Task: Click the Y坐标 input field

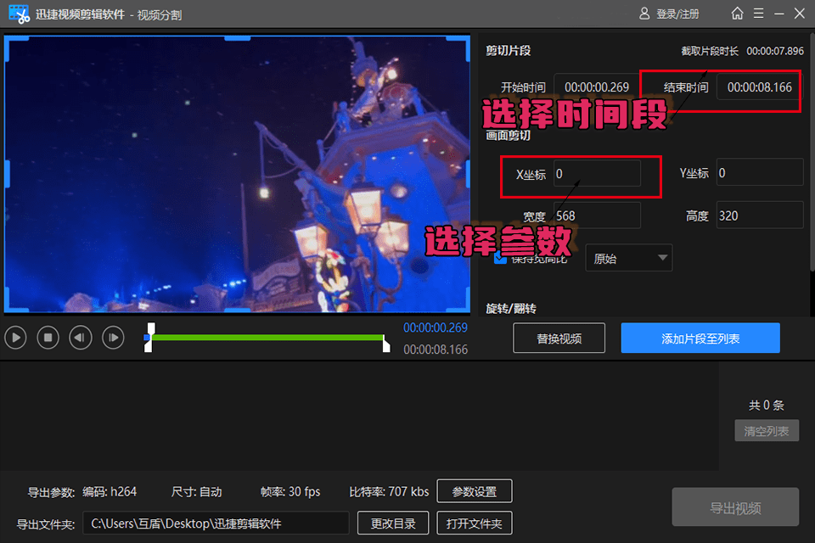Action: 760,172
